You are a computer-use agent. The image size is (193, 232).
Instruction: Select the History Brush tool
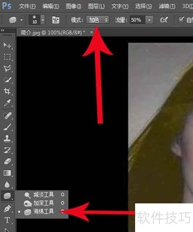[7, 150]
